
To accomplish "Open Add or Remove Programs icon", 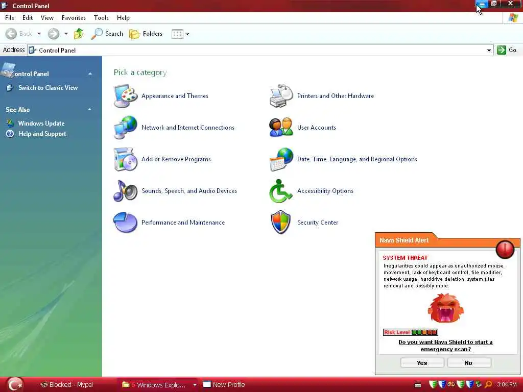I will pyautogui.click(x=126, y=159).
